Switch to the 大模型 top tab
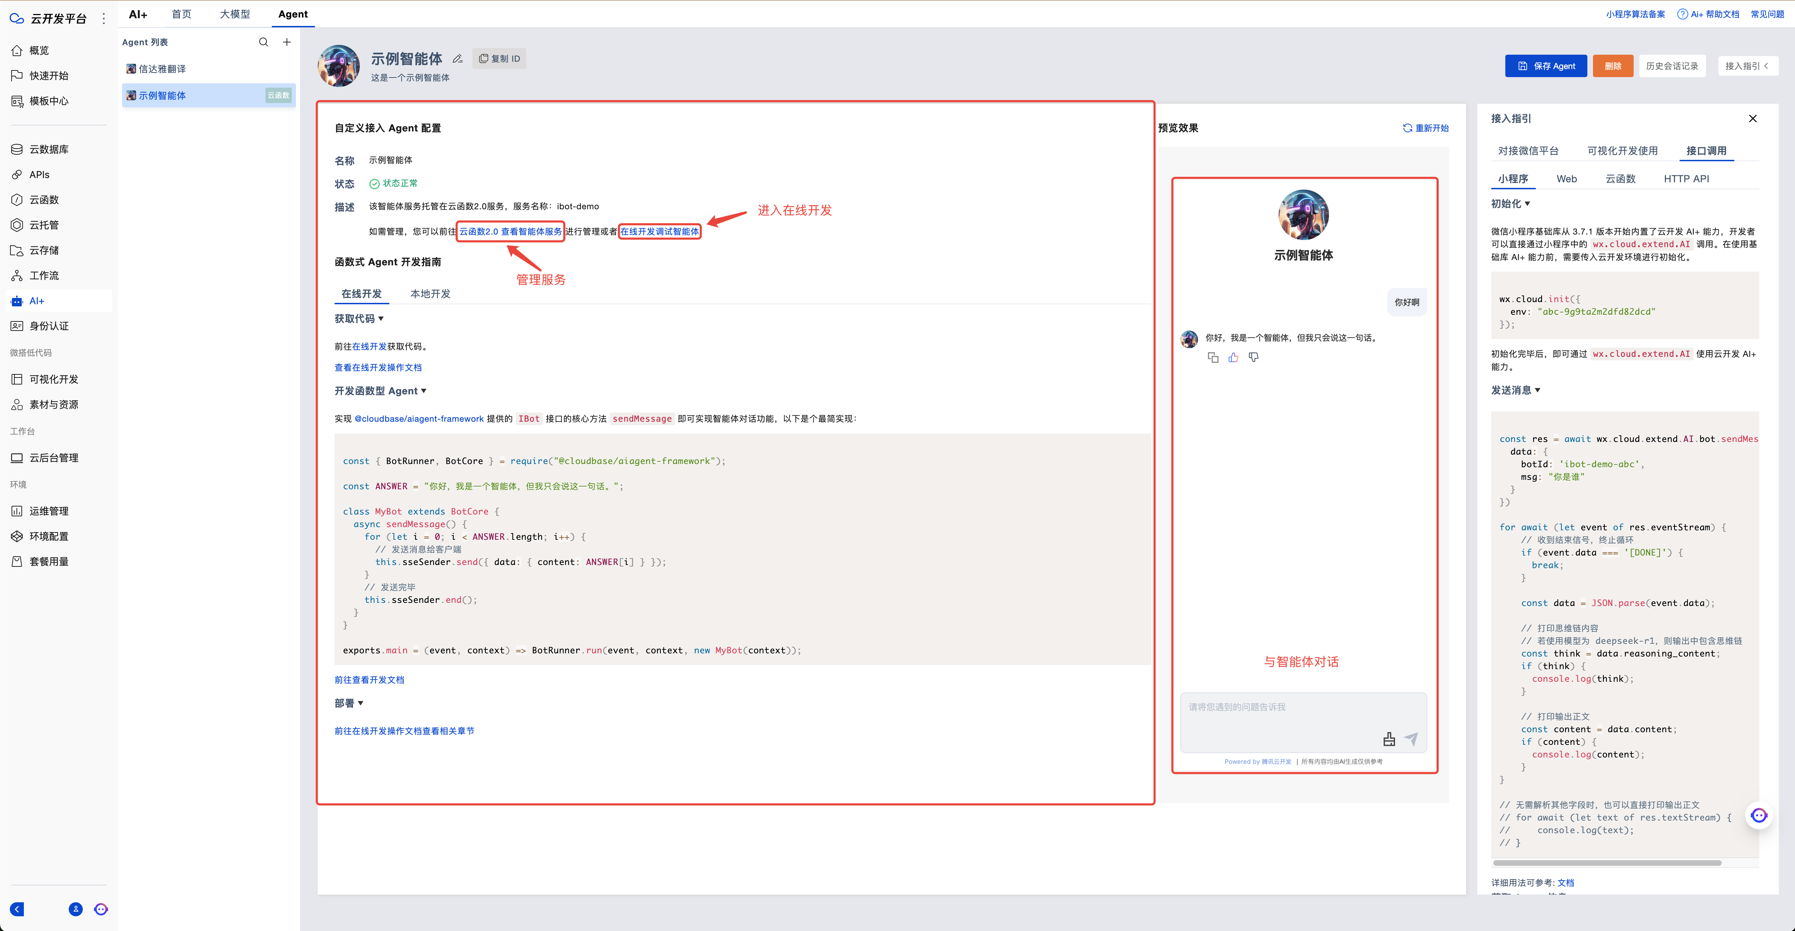This screenshot has height=931, width=1795. (235, 14)
